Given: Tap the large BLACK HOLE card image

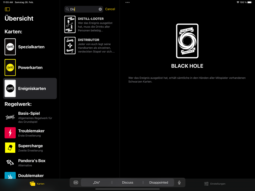Looking at the screenshot, I should point(187,41).
